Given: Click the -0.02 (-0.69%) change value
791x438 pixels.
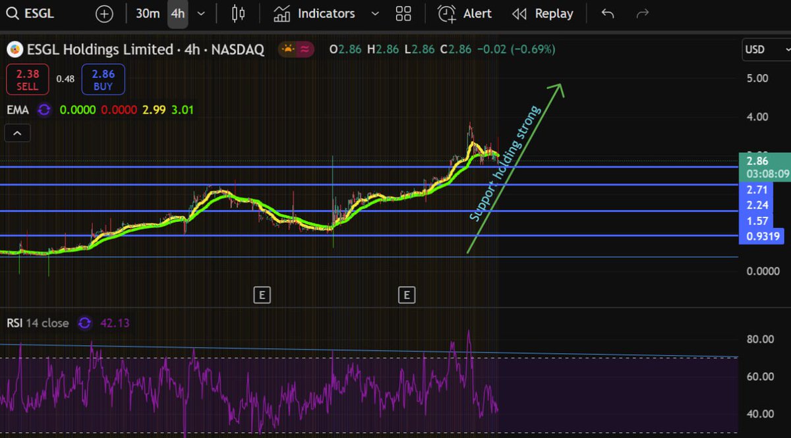Looking at the screenshot, I should pos(516,49).
